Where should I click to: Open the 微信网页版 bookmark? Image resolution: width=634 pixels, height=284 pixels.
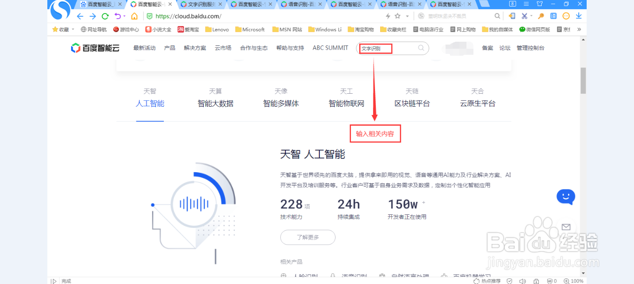(535, 29)
